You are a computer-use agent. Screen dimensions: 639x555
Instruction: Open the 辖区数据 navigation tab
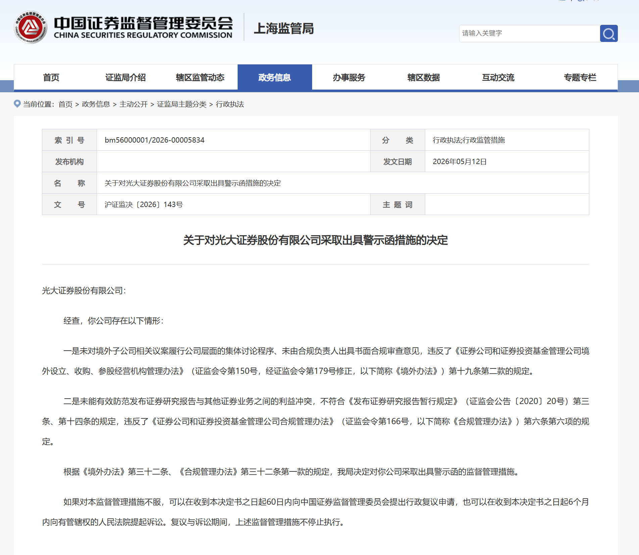click(x=424, y=78)
